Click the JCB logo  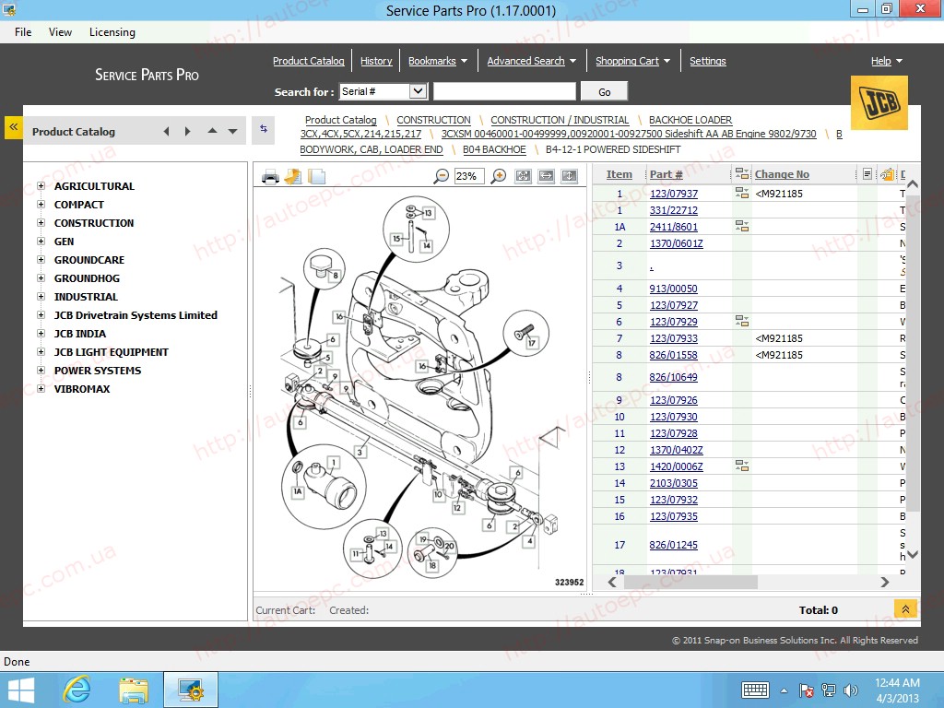pos(879,103)
